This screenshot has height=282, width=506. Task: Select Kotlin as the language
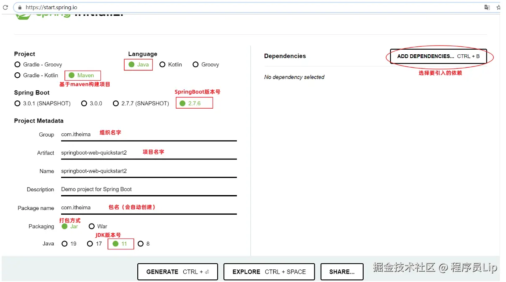click(171, 64)
